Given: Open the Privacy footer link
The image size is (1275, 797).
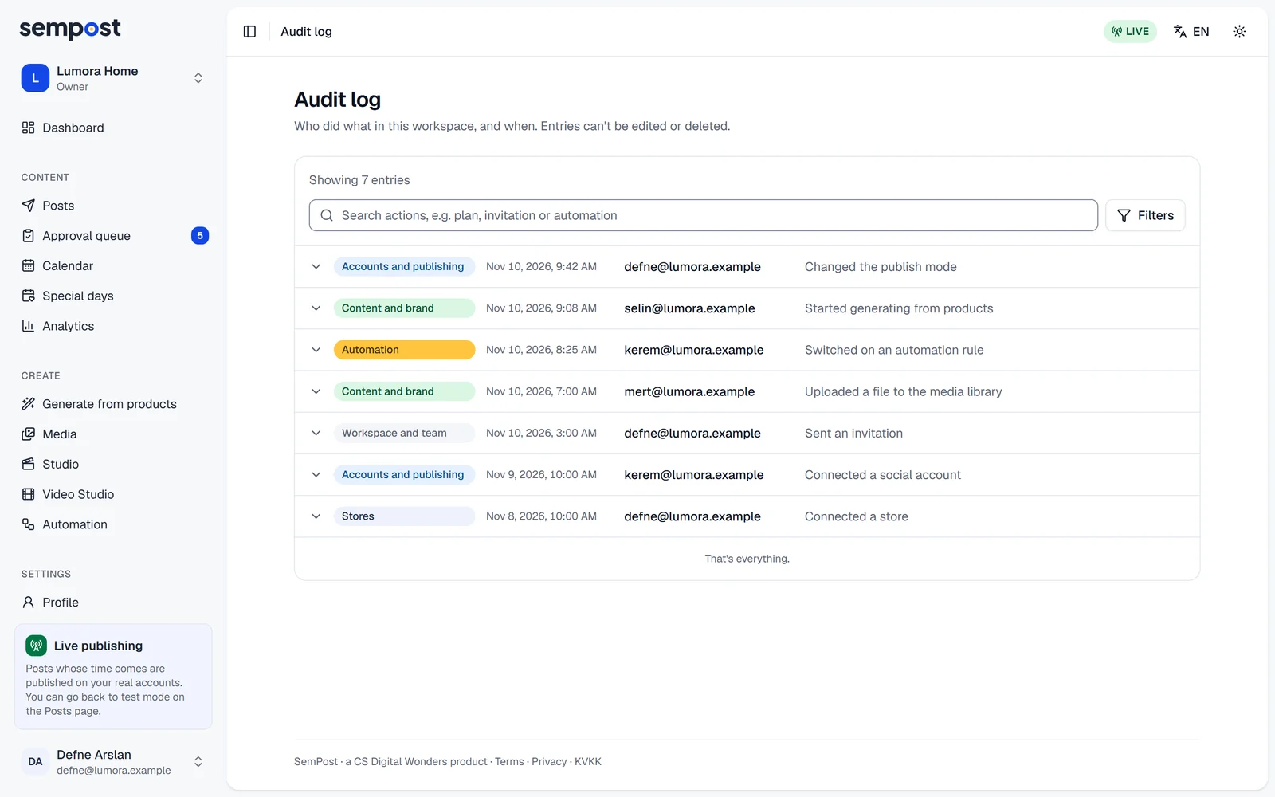Looking at the screenshot, I should [549, 762].
